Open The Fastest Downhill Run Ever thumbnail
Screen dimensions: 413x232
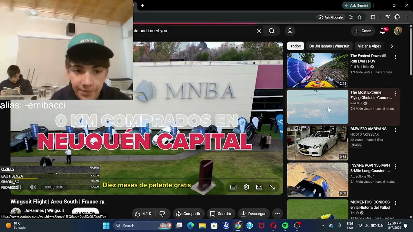[x=318, y=70]
